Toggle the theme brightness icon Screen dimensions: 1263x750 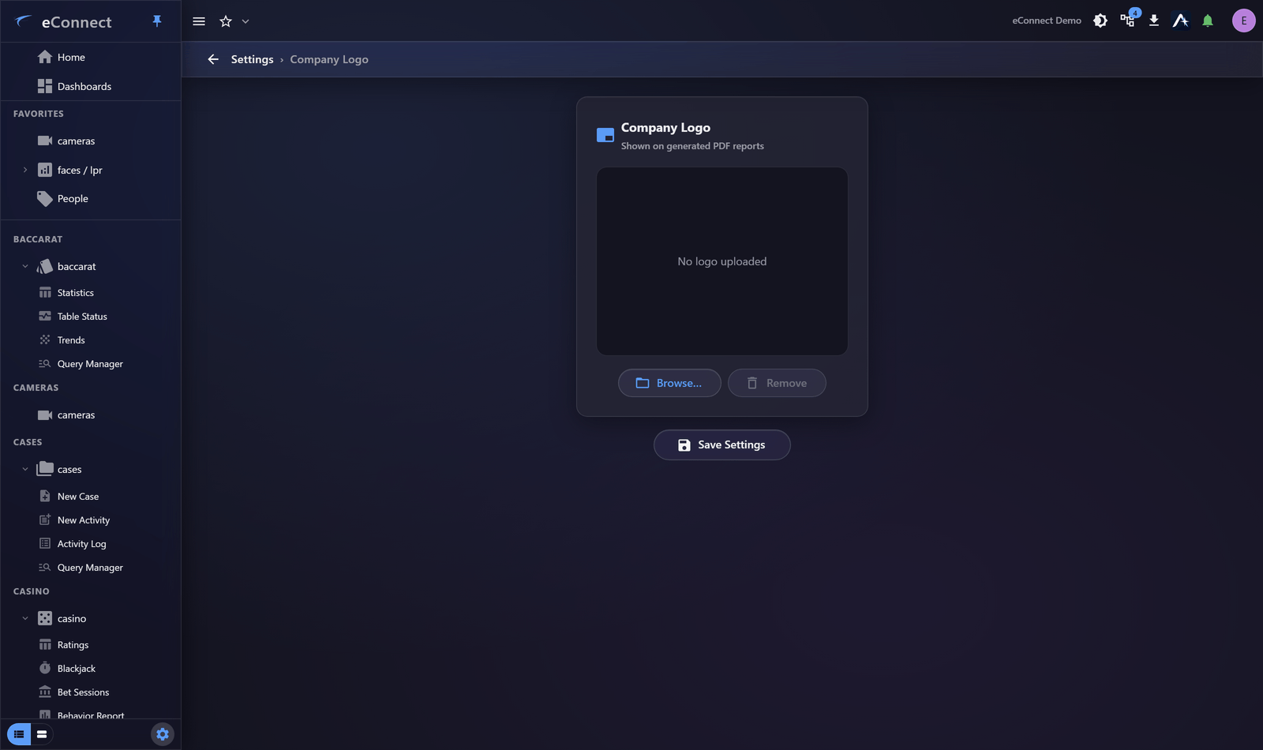1100,21
